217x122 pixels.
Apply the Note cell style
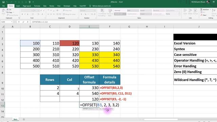click(172, 14)
